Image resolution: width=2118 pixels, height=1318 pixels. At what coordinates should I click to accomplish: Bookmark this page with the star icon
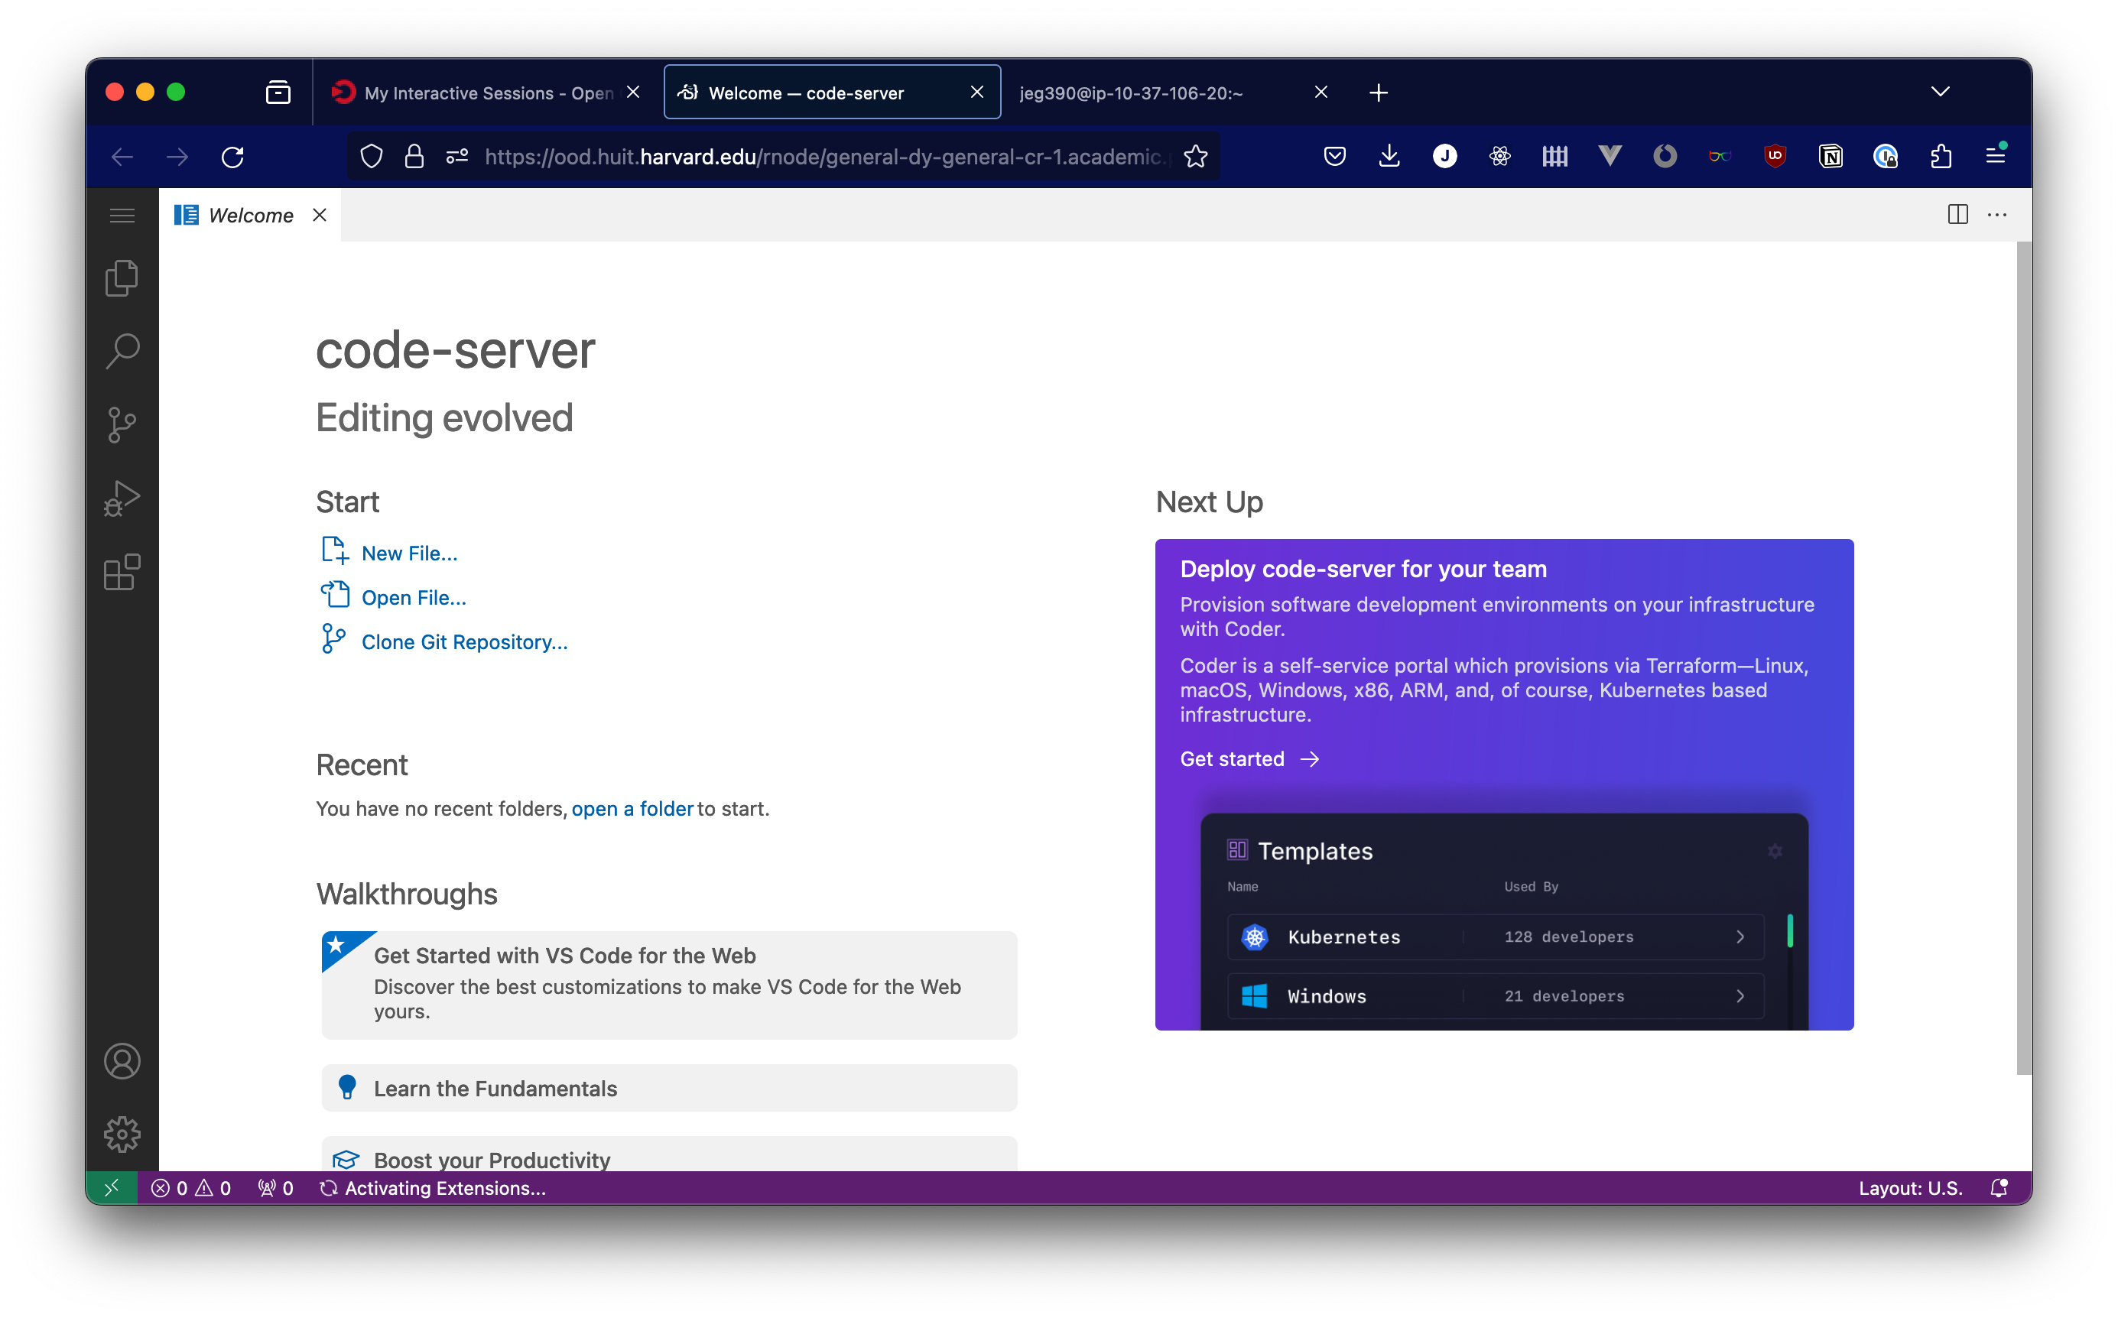pyautogui.click(x=1196, y=156)
